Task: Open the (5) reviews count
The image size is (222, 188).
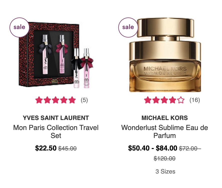Action: click(x=84, y=100)
